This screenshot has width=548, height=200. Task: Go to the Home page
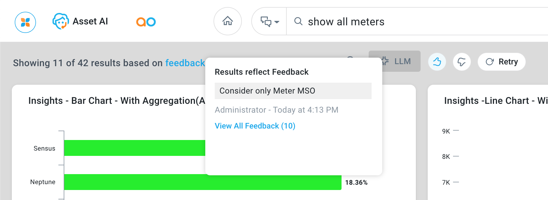click(x=228, y=21)
